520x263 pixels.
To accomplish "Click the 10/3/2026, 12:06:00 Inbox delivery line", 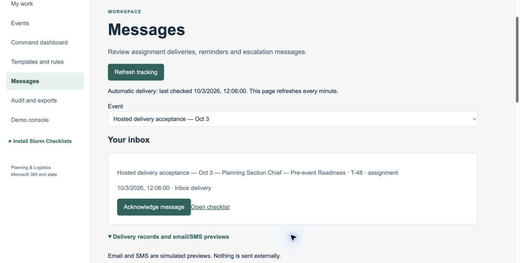I will point(164,188).
